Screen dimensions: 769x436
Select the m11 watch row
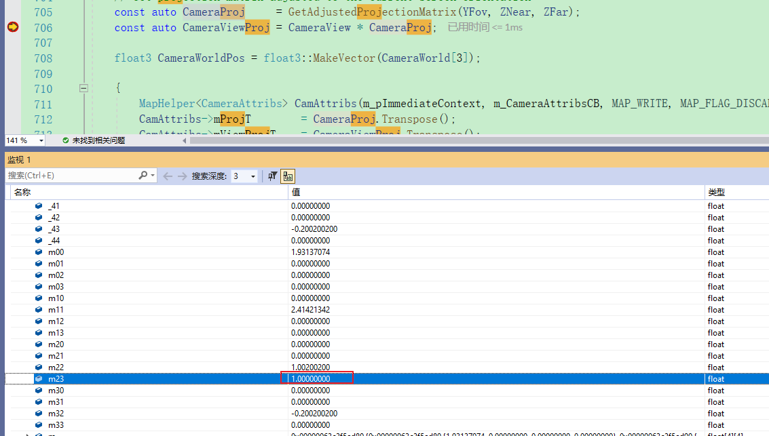[387, 310]
